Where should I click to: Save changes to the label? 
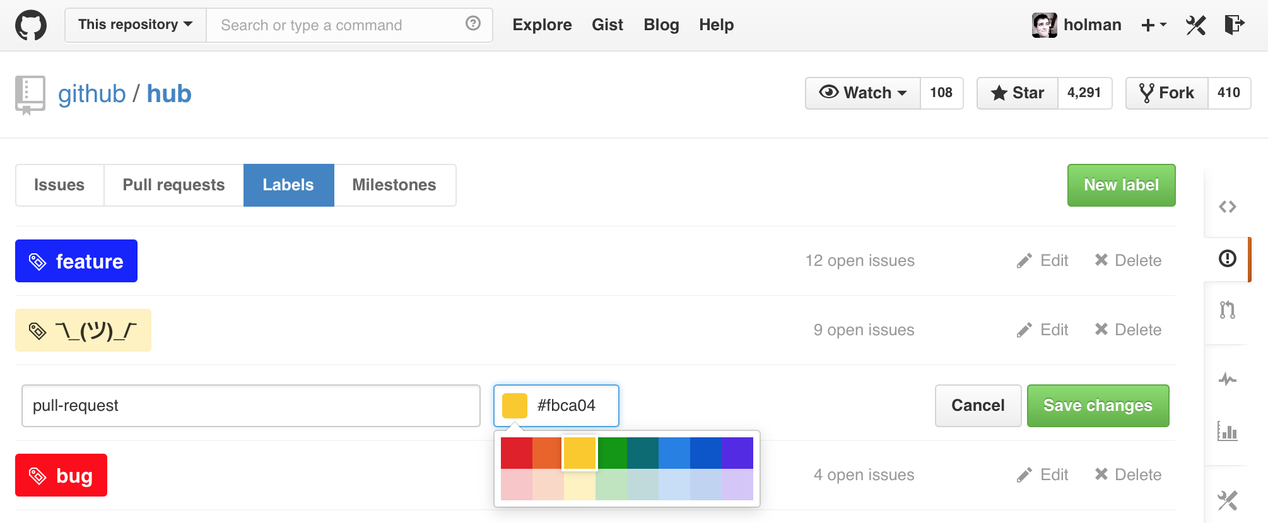pyautogui.click(x=1098, y=406)
